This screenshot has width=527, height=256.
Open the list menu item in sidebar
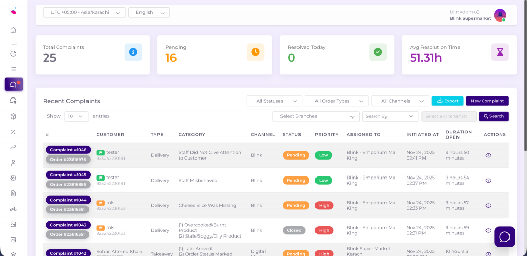coord(13,69)
